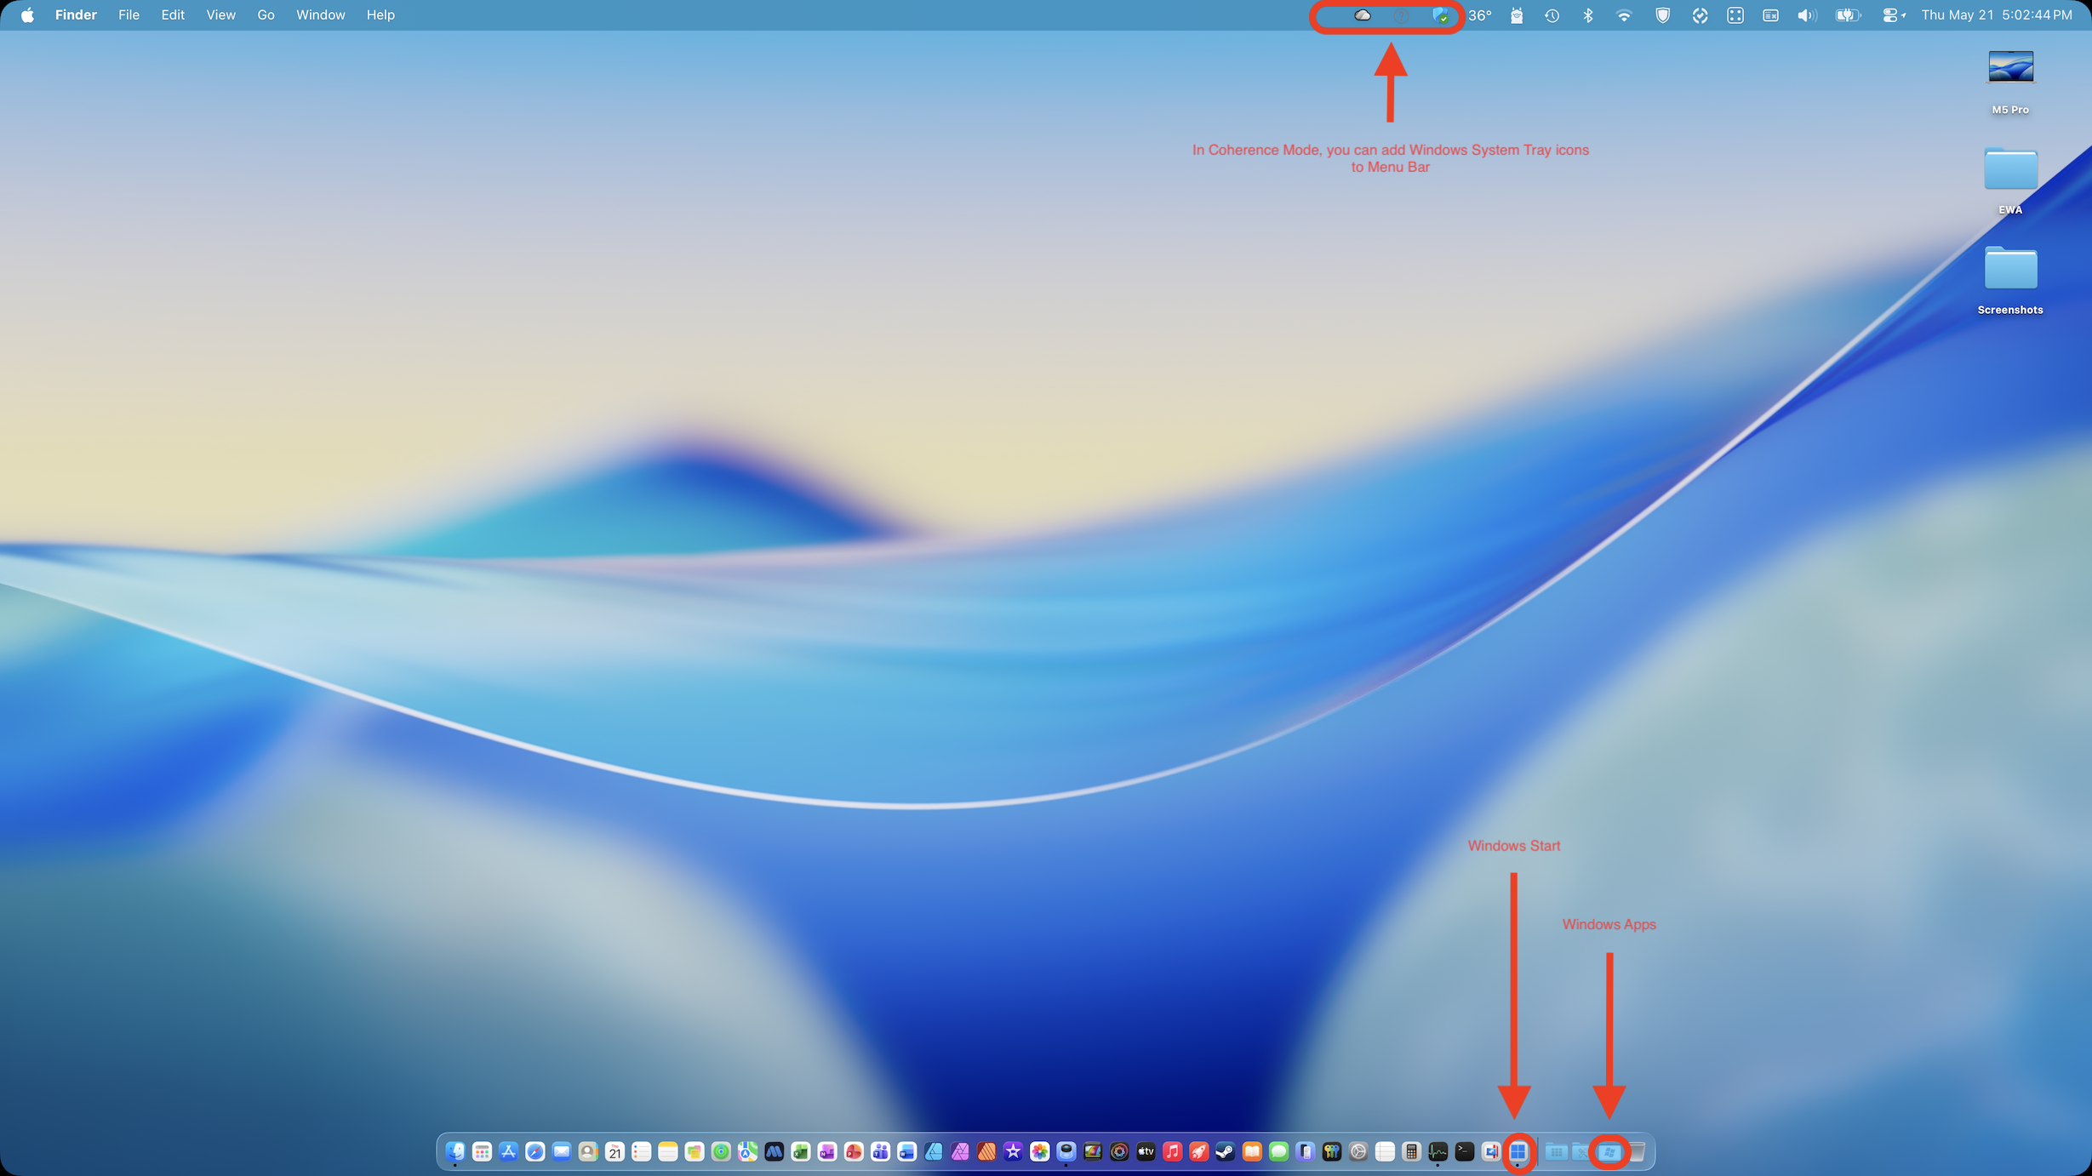The image size is (2092, 1176).
Task: Launch iMovie from the Dock
Action: (x=1013, y=1151)
